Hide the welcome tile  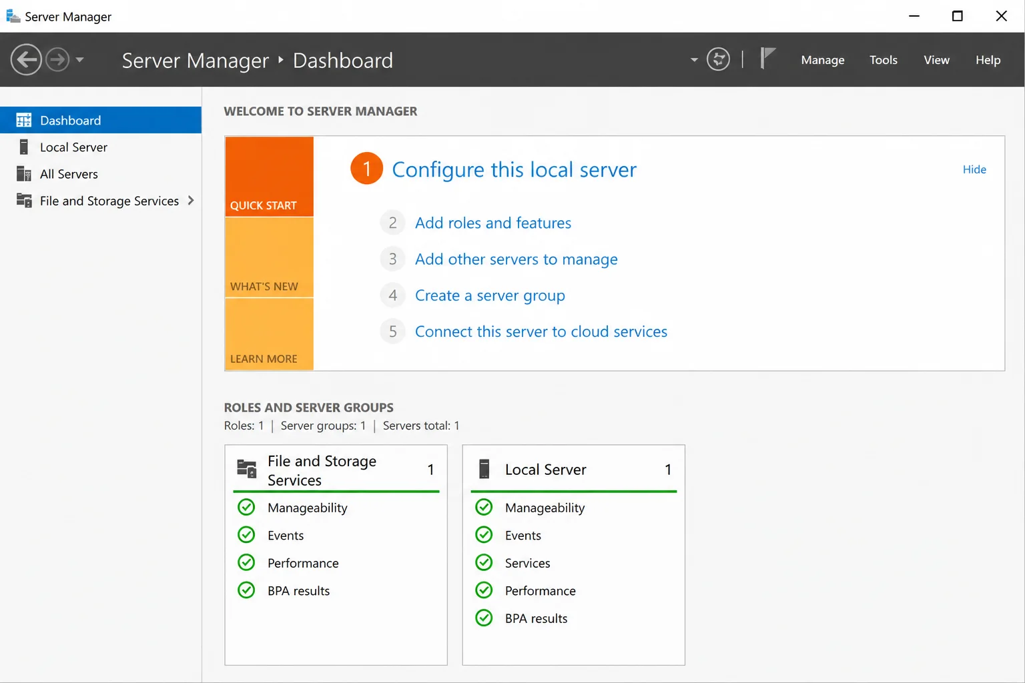974,169
